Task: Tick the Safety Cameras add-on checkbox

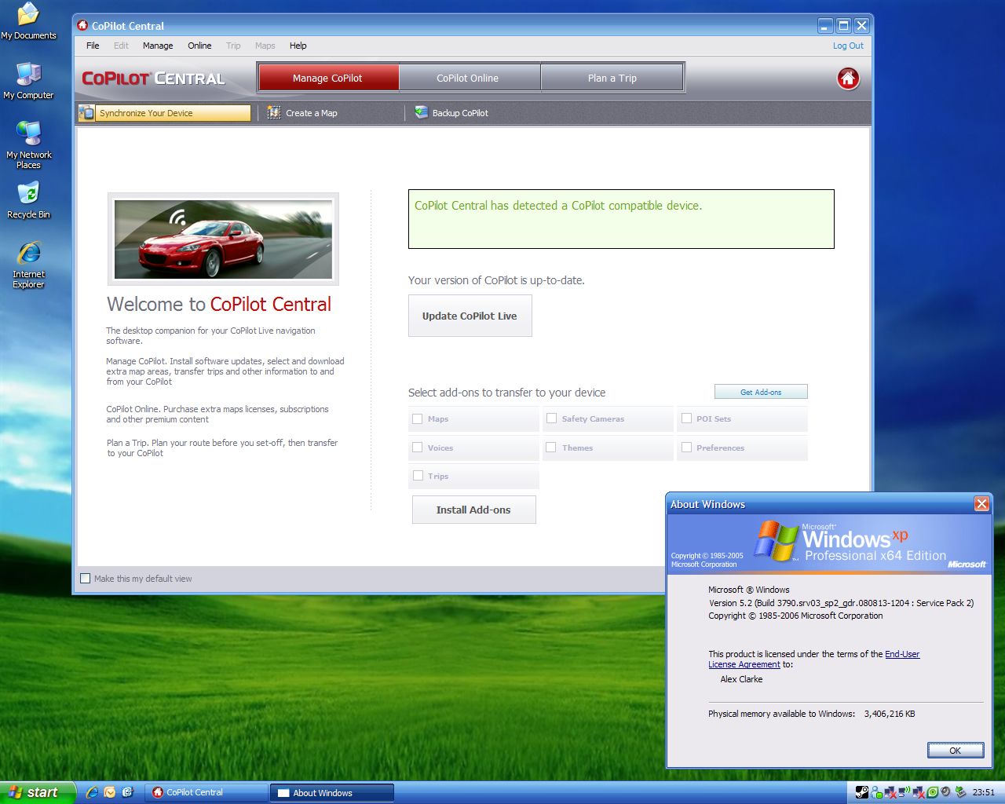Action: point(552,418)
